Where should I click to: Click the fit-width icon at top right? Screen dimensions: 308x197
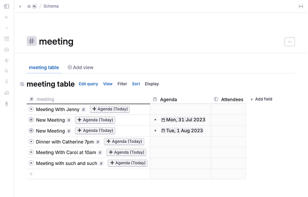click(x=301, y=6)
